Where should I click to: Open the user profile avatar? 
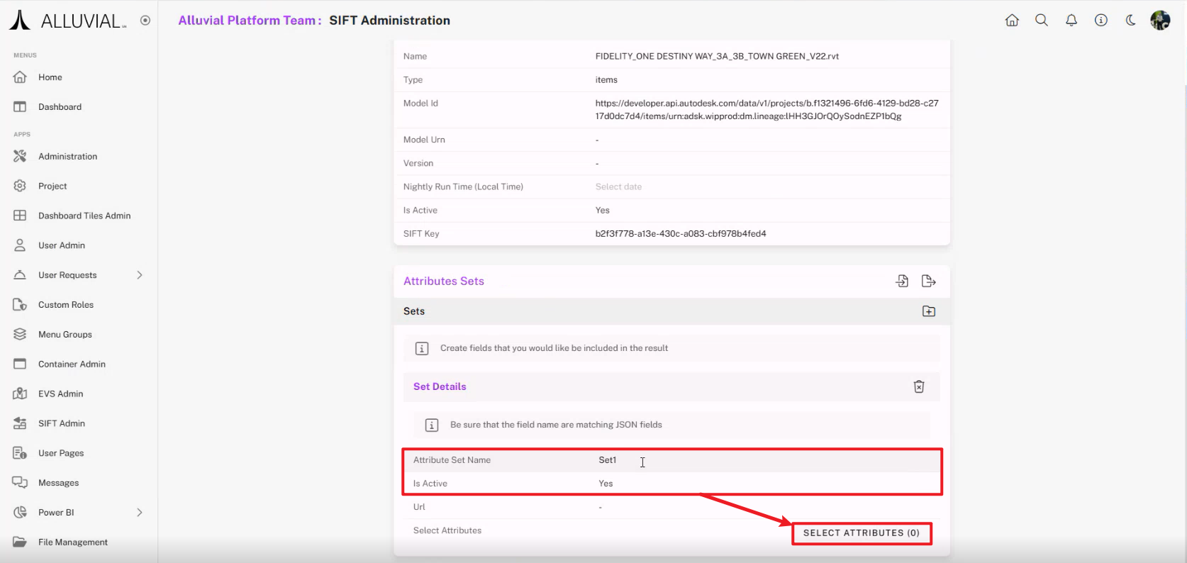[x=1160, y=21]
